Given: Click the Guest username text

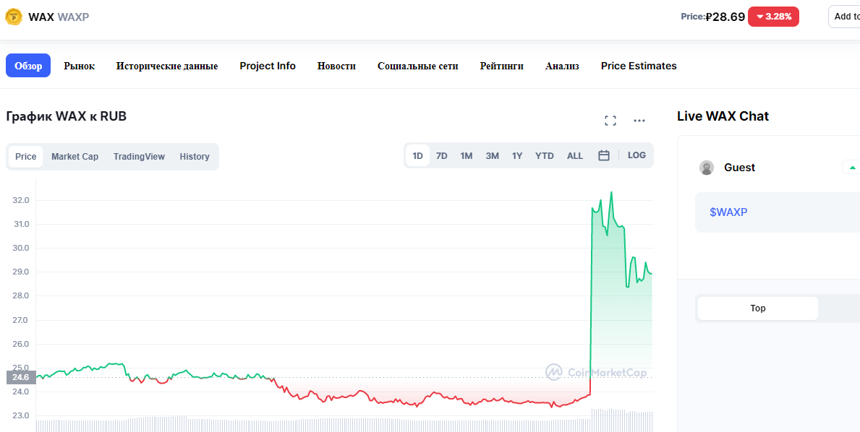Looking at the screenshot, I should (x=739, y=168).
